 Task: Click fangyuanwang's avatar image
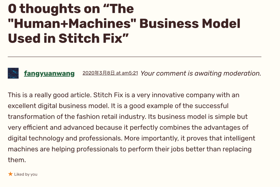click(13, 73)
